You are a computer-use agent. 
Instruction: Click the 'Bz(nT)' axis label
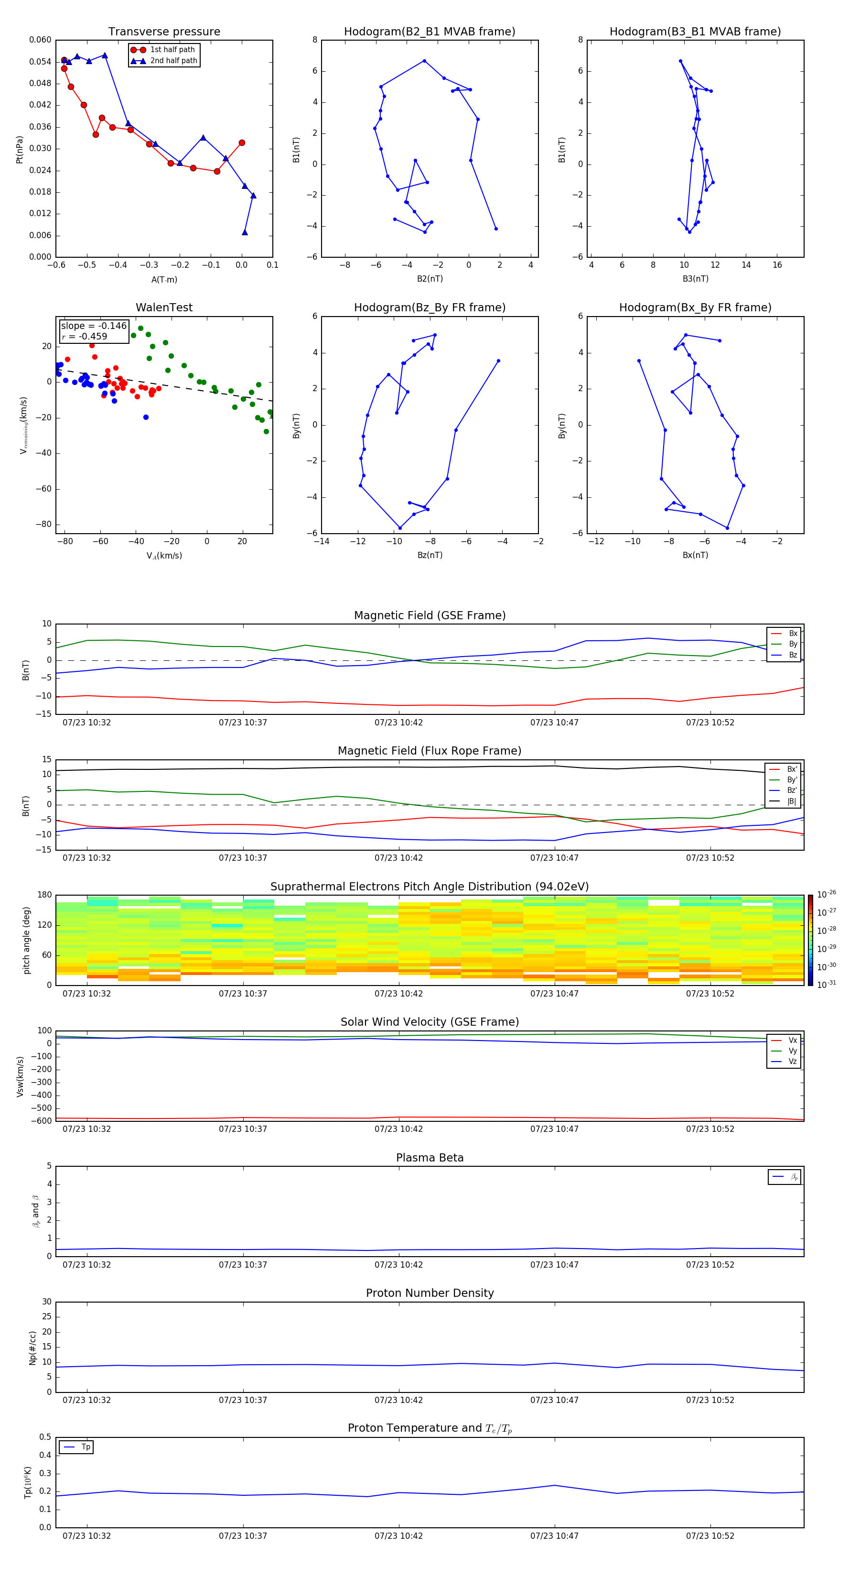click(x=430, y=555)
